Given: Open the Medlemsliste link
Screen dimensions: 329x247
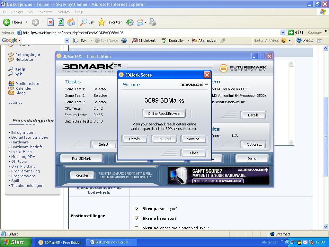Looking at the screenshot, I should click(x=27, y=83).
